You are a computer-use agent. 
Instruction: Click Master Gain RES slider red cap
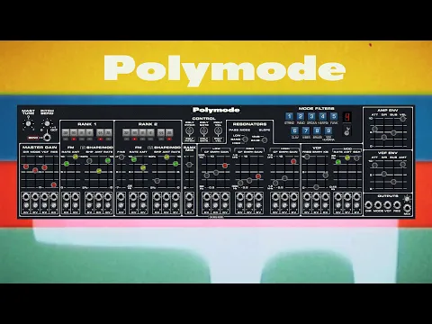54,184
